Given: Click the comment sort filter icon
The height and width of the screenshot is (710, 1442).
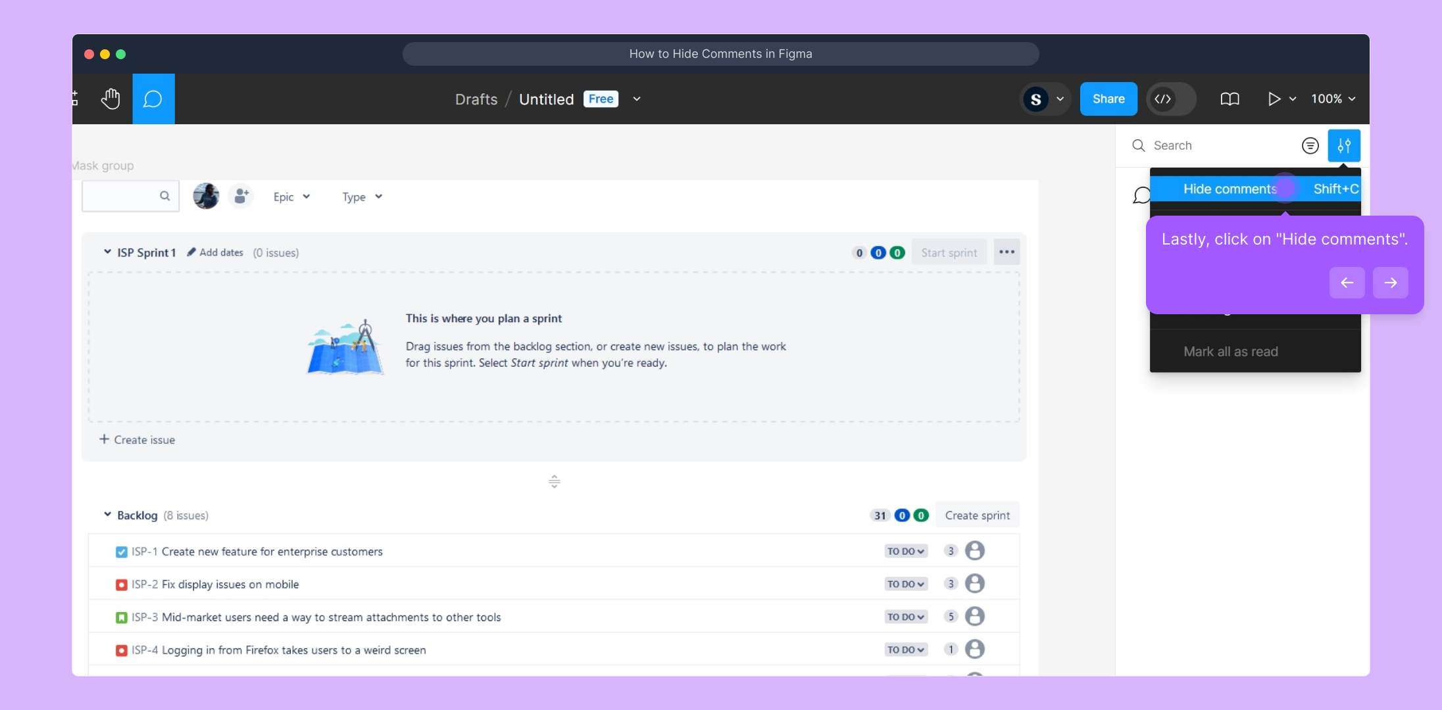Looking at the screenshot, I should pyautogui.click(x=1310, y=145).
